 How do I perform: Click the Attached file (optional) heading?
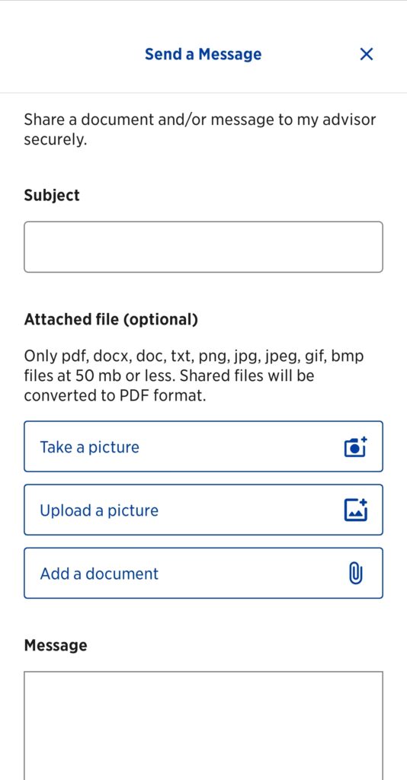(x=111, y=319)
